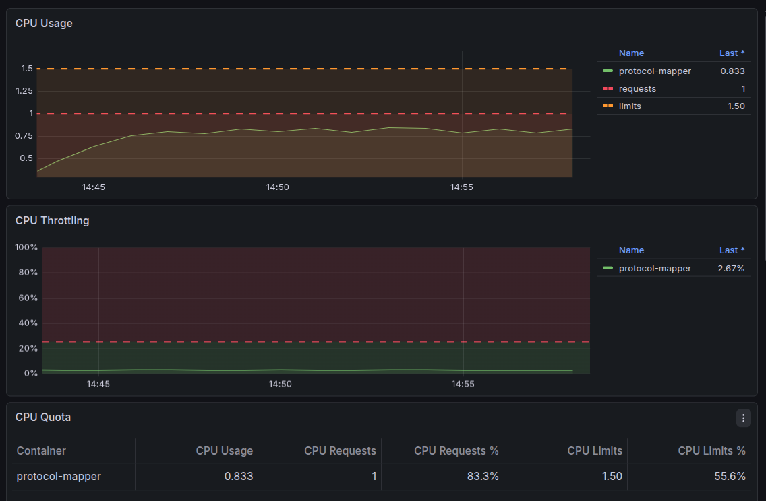Toggle protocol-mapper series in CPU Usage legend
Viewport: 766px width, 501px height.
[x=655, y=71]
